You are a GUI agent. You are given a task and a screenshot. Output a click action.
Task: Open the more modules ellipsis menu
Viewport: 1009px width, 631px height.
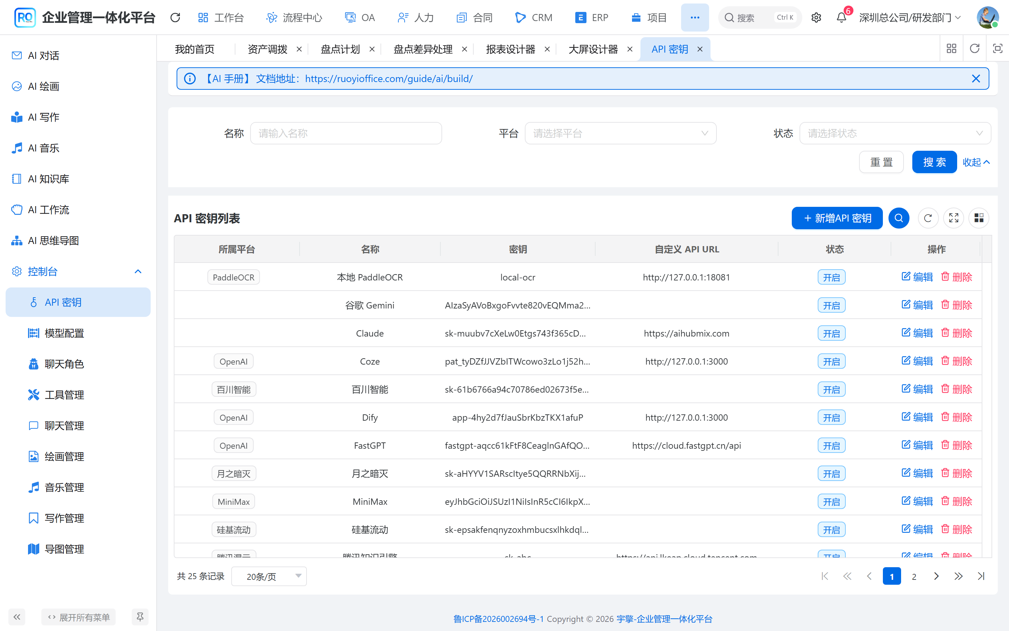tap(695, 18)
